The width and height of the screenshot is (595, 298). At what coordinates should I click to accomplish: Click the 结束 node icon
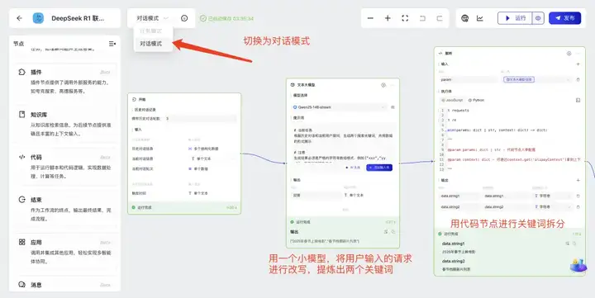click(x=22, y=200)
